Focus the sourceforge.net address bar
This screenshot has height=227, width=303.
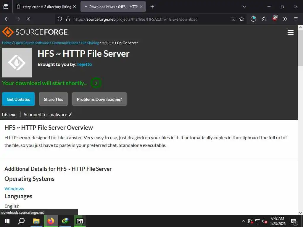(135, 19)
